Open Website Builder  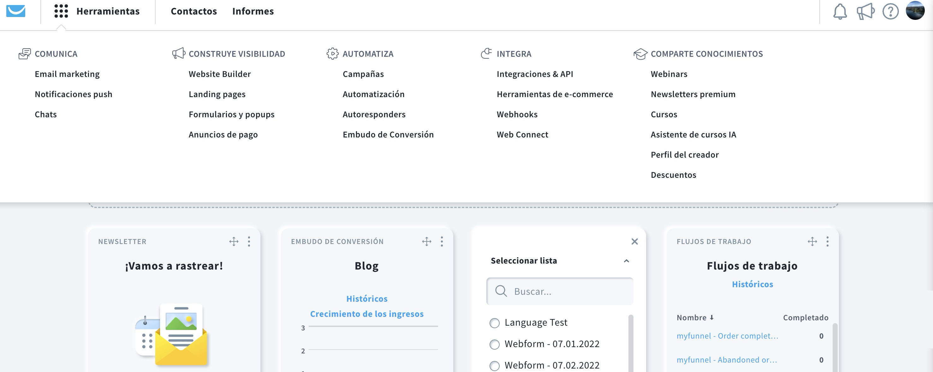219,74
